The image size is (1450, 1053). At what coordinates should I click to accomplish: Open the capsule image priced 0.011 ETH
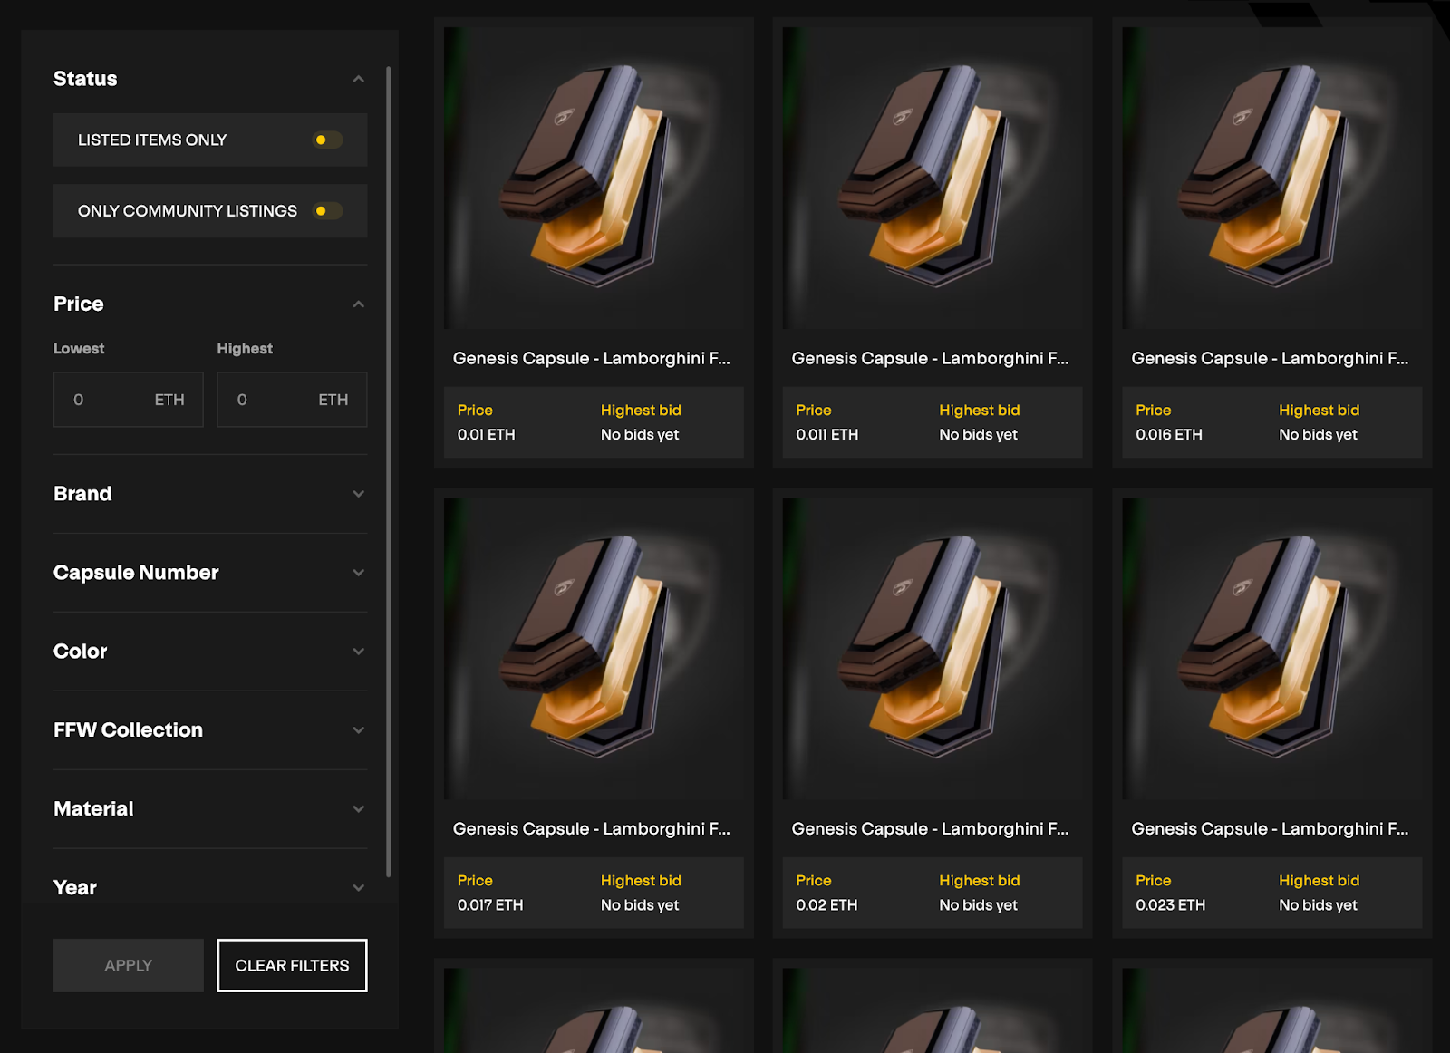(x=933, y=178)
